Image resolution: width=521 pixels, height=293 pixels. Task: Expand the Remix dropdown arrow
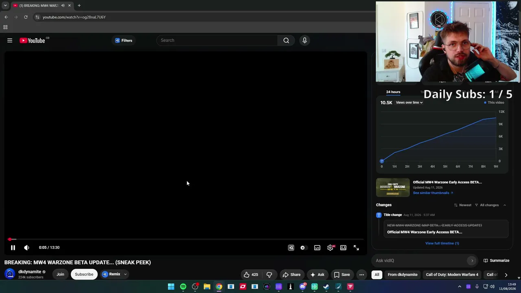125,274
